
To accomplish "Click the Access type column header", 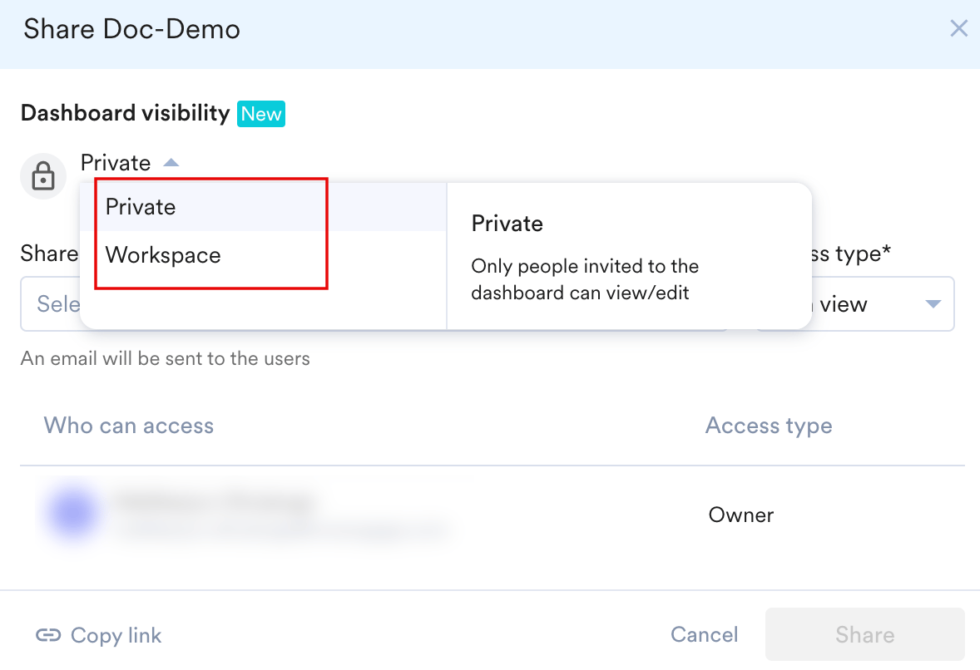I will pyautogui.click(x=769, y=426).
